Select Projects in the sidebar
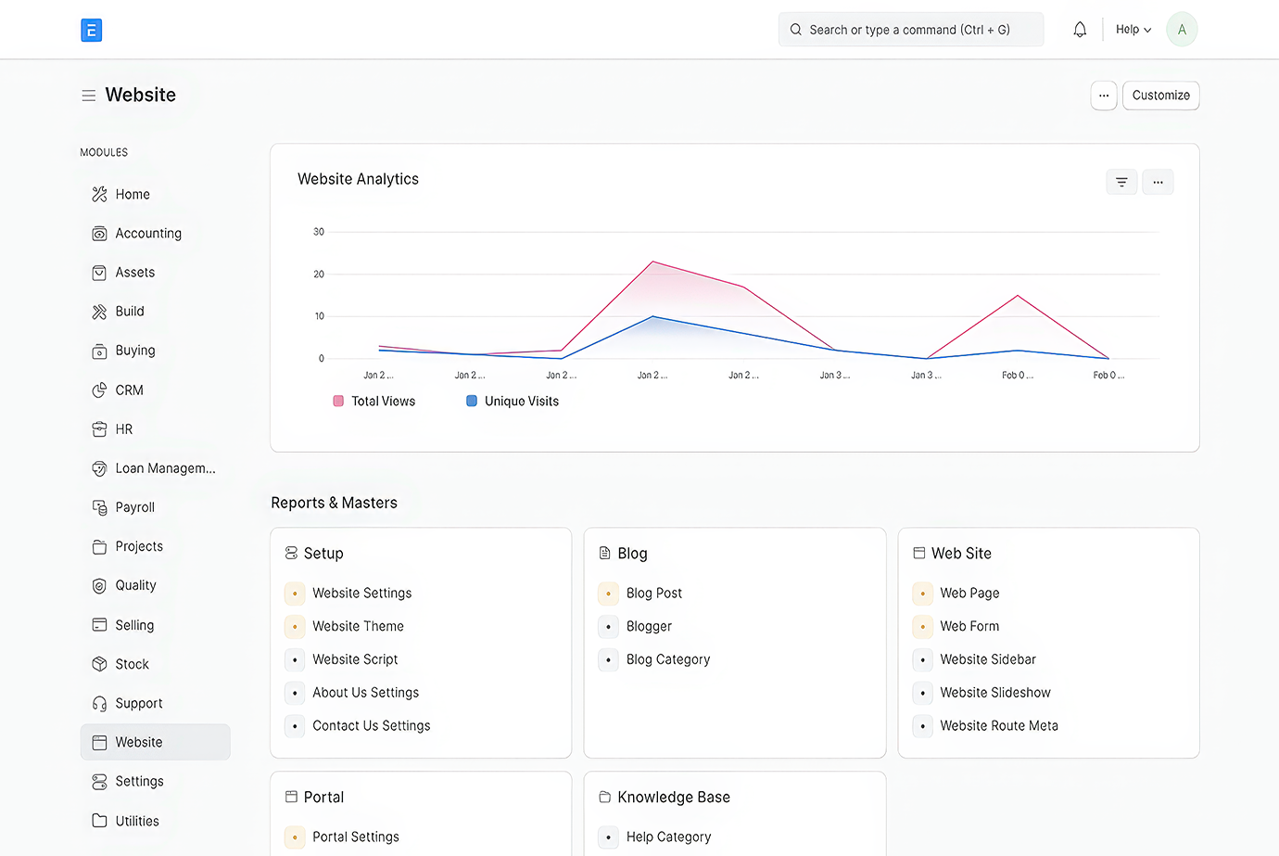This screenshot has height=856, width=1279. (139, 546)
